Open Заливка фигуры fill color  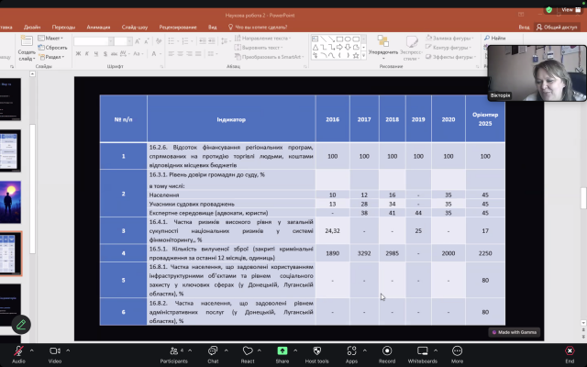pyautogui.click(x=449, y=39)
